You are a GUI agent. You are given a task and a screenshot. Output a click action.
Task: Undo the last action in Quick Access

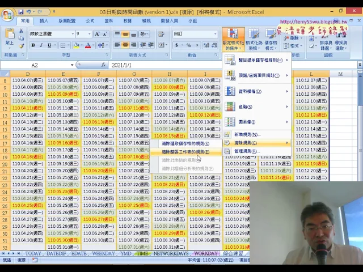pos(28,12)
